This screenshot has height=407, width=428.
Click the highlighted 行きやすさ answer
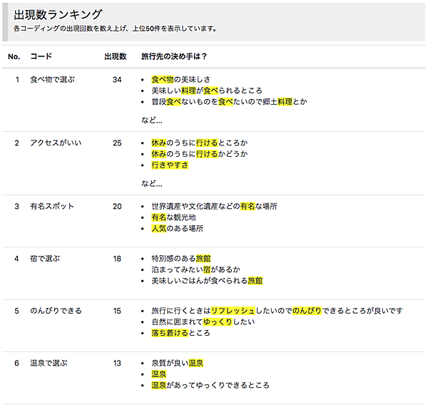pyautogui.click(x=170, y=165)
